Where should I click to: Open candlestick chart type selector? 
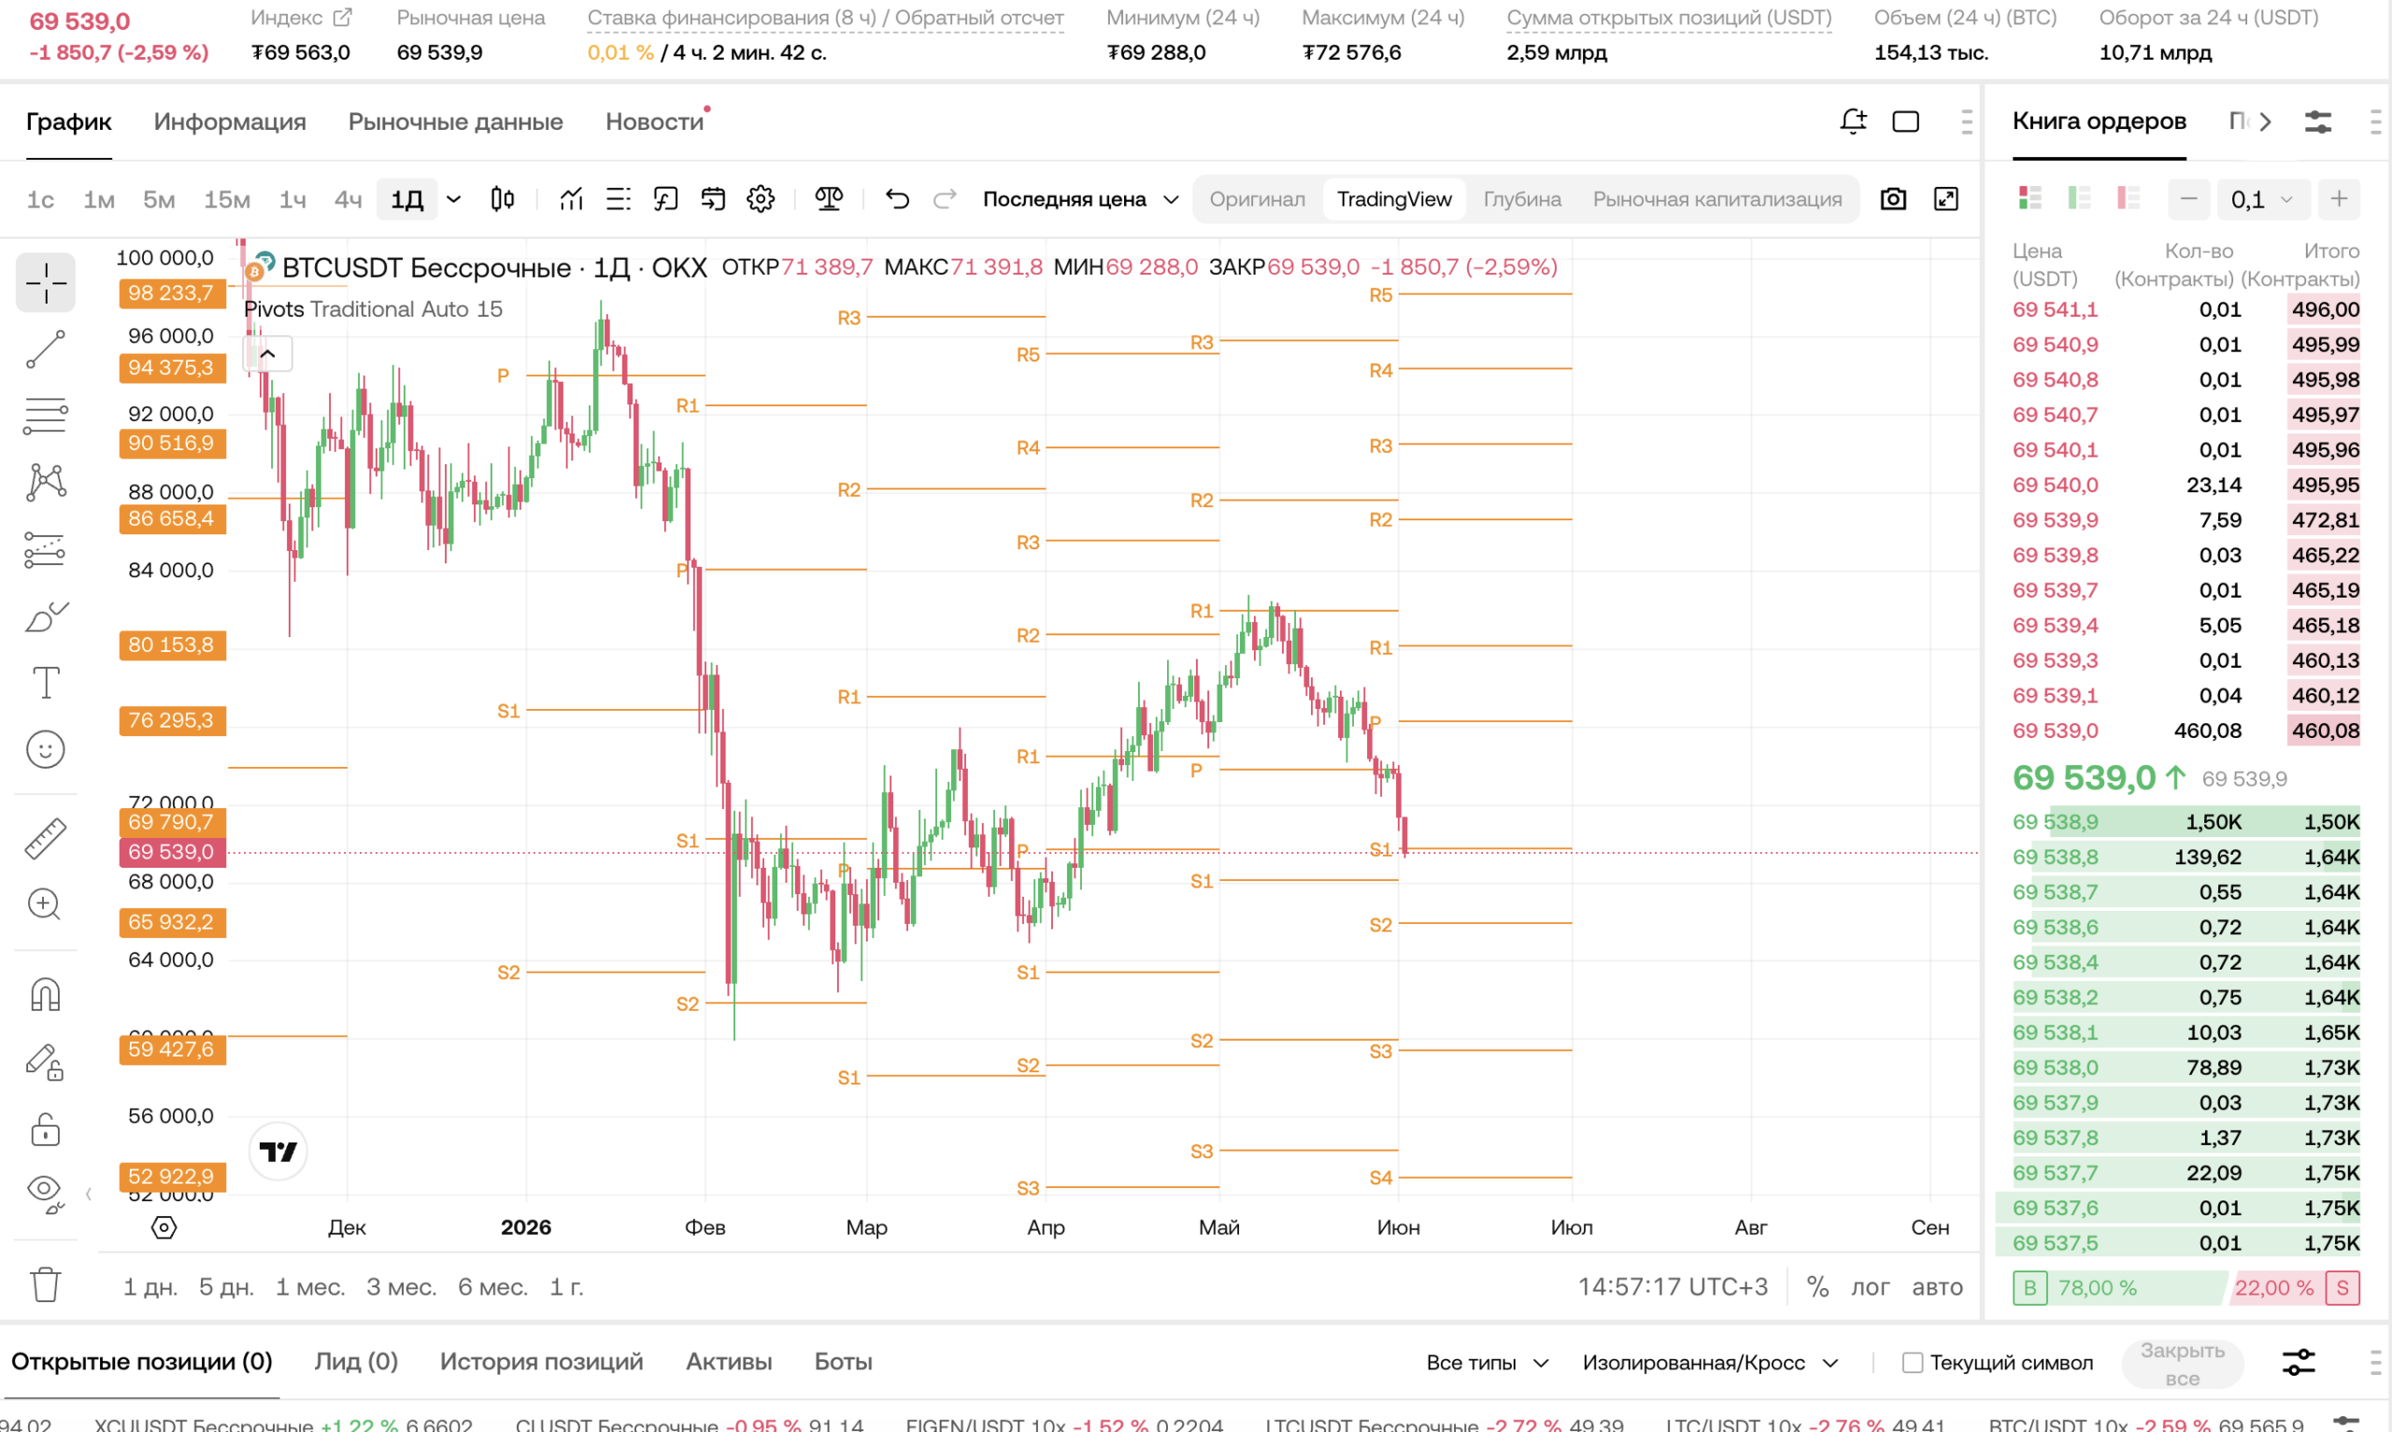(502, 199)
